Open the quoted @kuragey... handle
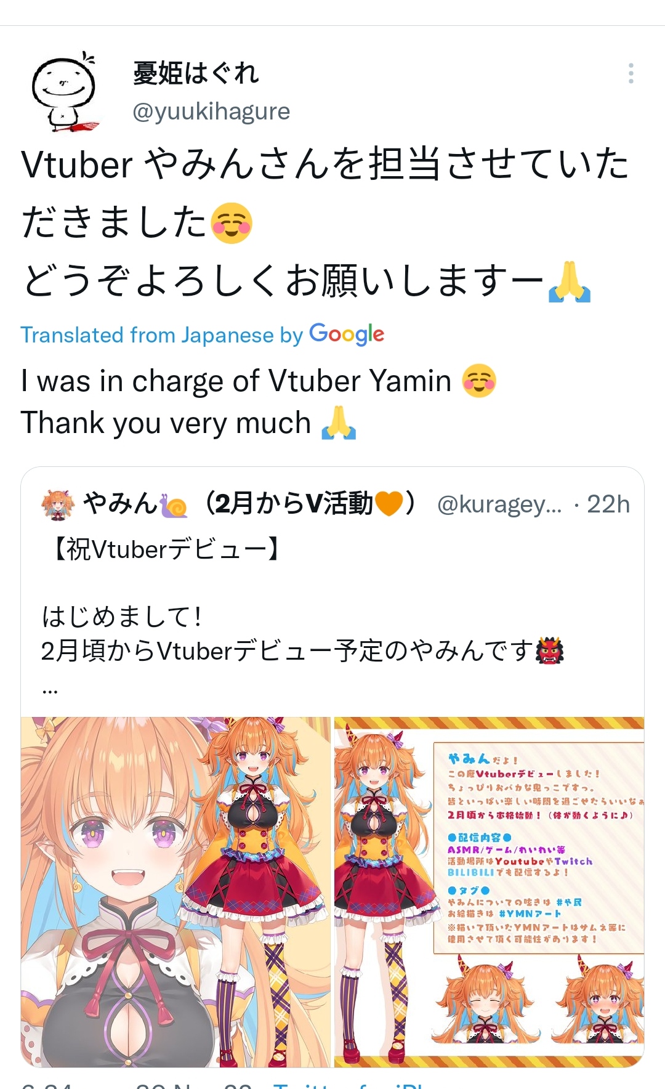Screen dimensions: 665x1089 coord(499,504)
